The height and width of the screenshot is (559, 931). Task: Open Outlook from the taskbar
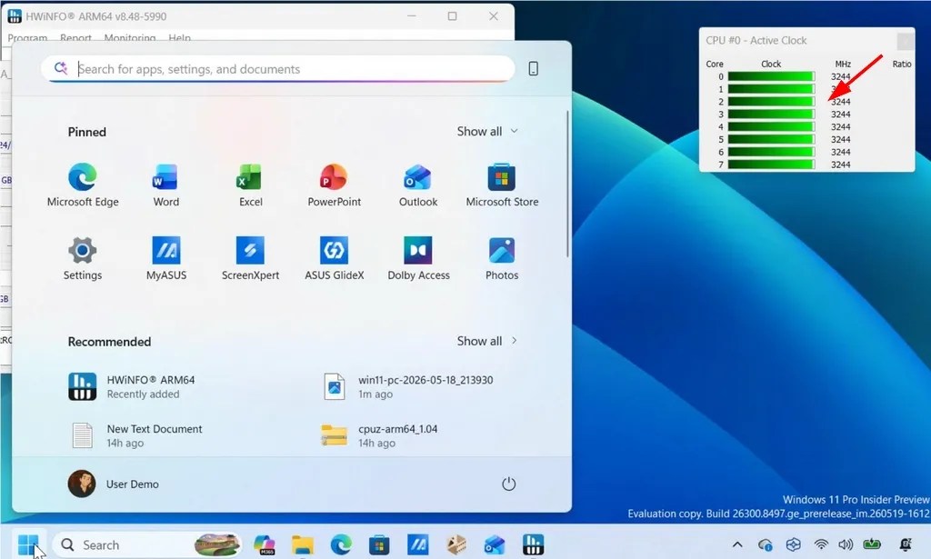point(495,544)
